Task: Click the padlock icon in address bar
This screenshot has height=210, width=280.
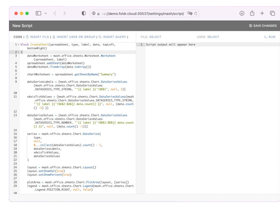Action: click(98, 14)
